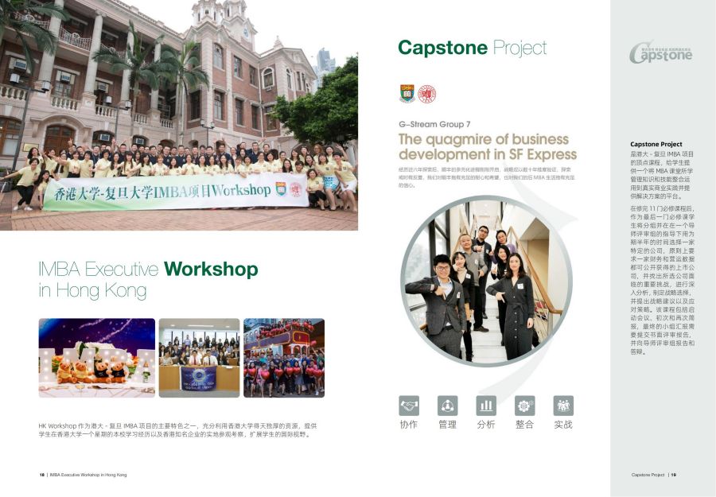Viewport: 716px width, 497px height.
Task: Open the large group photo at HKU building
Action: pyautogui.click(x=179, y=115)
